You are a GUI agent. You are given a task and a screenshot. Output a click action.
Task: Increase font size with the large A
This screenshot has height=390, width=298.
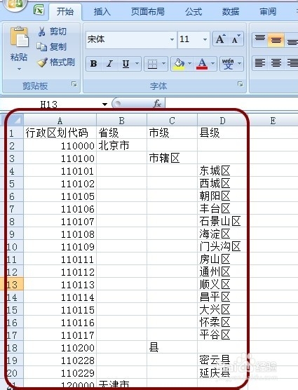[220, 39]
